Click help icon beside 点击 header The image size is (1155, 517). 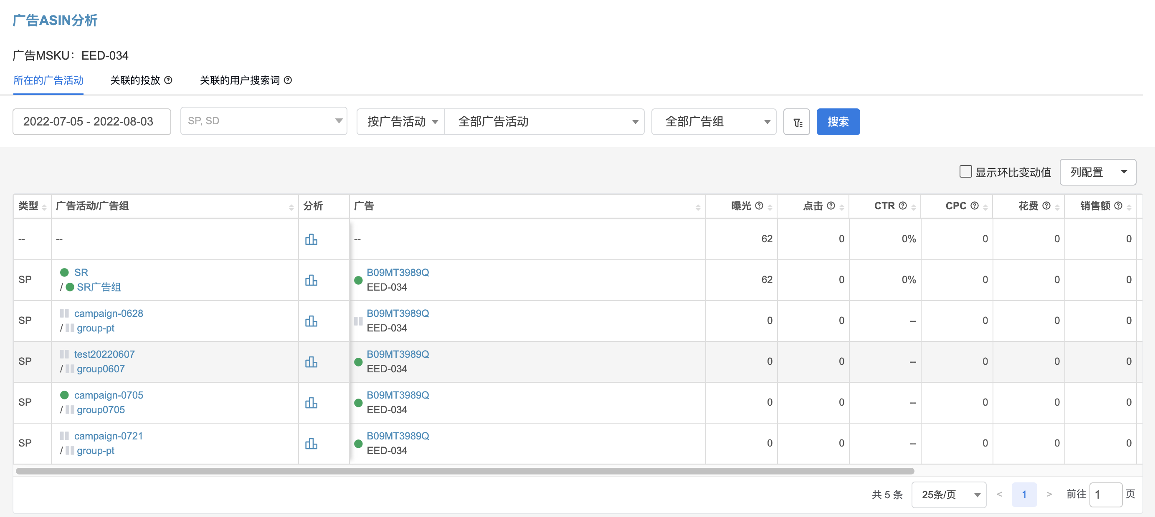pos(831,206)
